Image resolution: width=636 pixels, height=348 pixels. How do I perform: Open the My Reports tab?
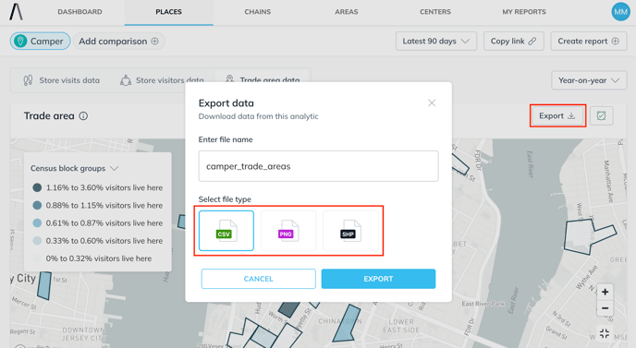click(x=524, y=12)
